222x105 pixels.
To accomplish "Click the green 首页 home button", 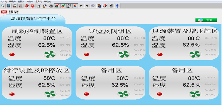I will click(206, 20).
